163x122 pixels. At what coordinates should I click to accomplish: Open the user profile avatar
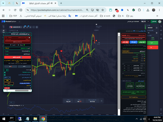point(160,21)
